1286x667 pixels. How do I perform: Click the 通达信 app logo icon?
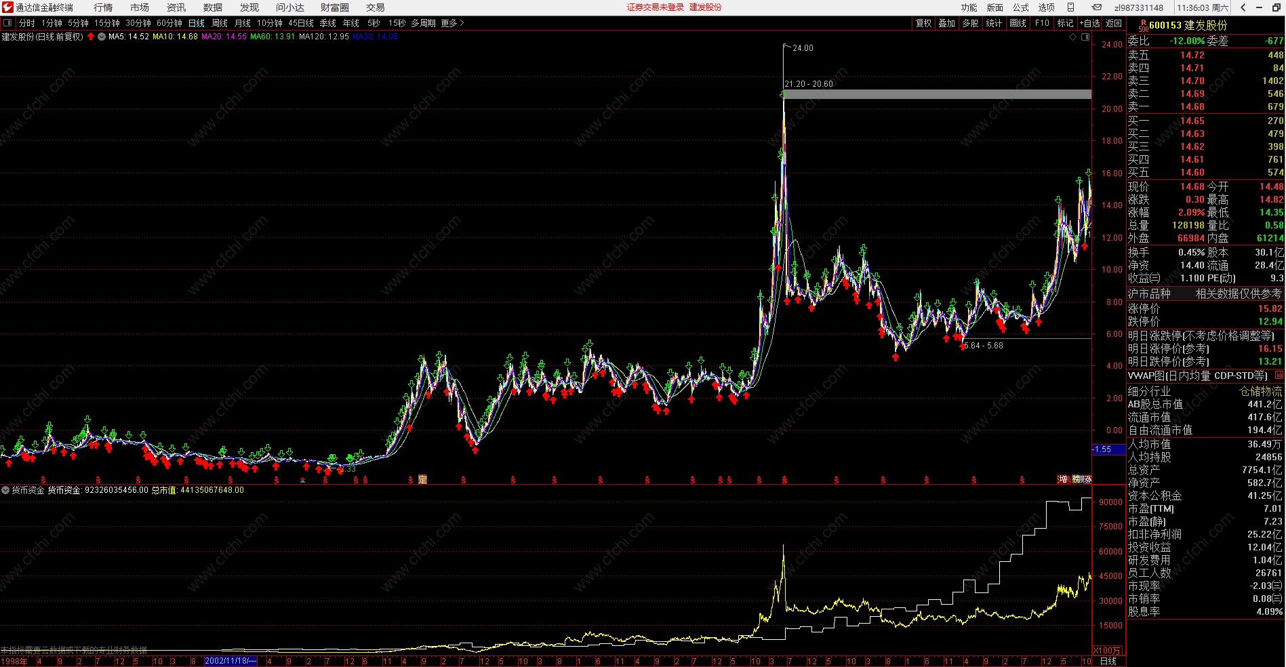pos(7,7)
